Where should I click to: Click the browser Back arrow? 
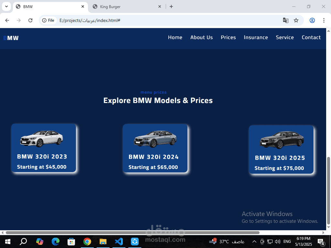coord(7,20)
